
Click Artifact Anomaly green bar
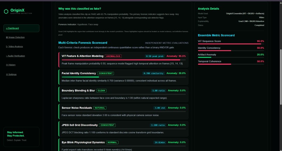tap(204, 57)
